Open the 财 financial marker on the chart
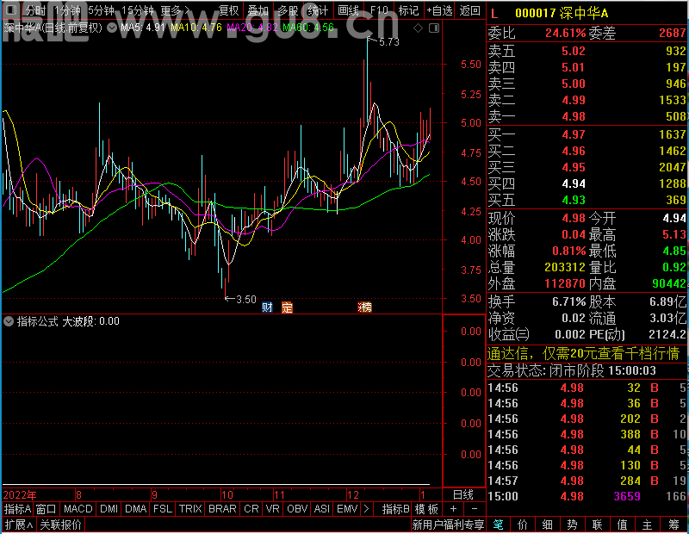This screenshot has height=534, width=689. [267, 307]
